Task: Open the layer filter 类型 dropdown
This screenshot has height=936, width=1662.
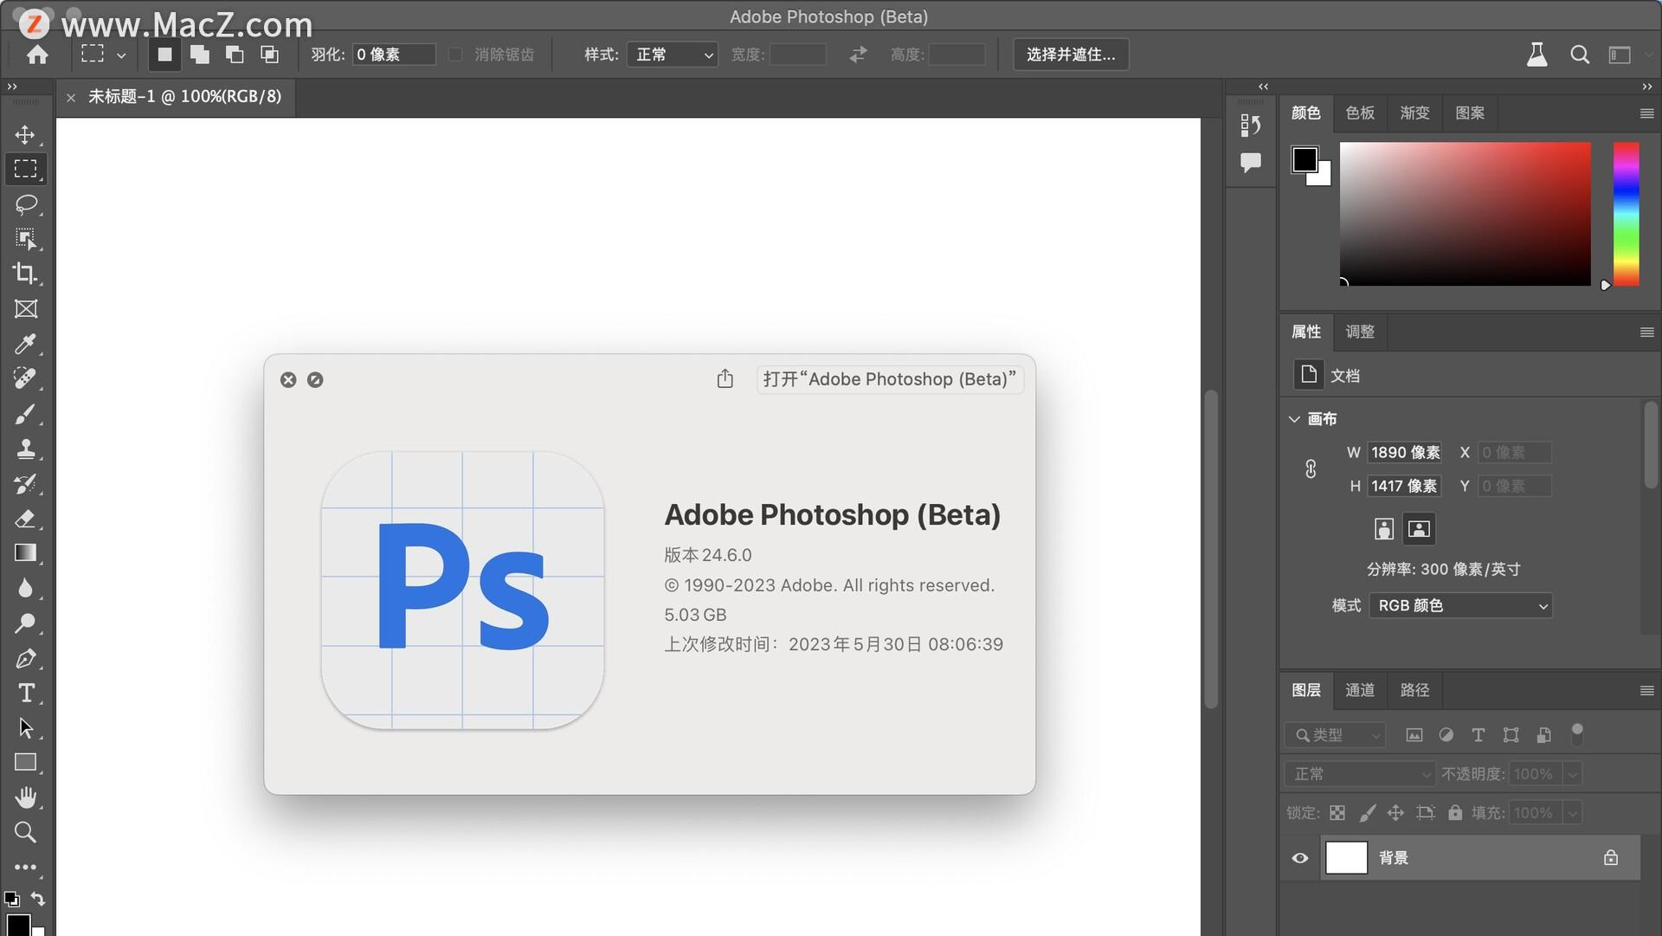Action: coord(1336,735)
